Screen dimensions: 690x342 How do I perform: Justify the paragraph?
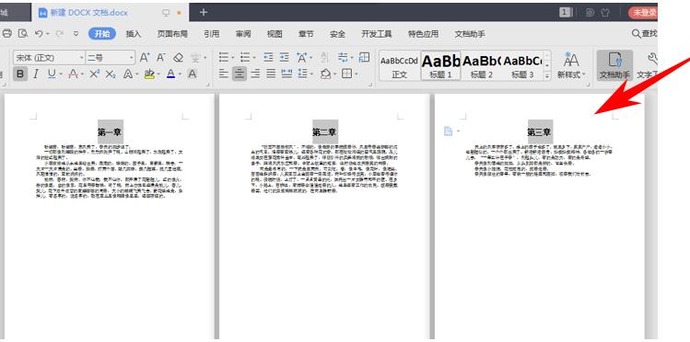(x=271, y=74)
